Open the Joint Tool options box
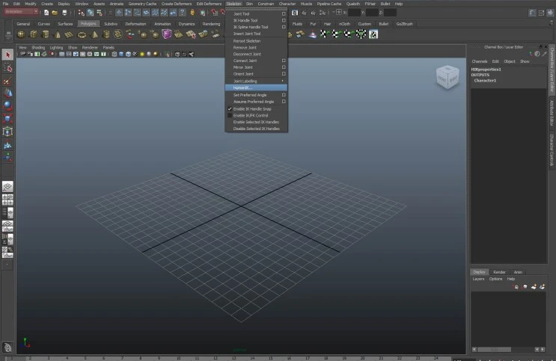 coord(284,13)
